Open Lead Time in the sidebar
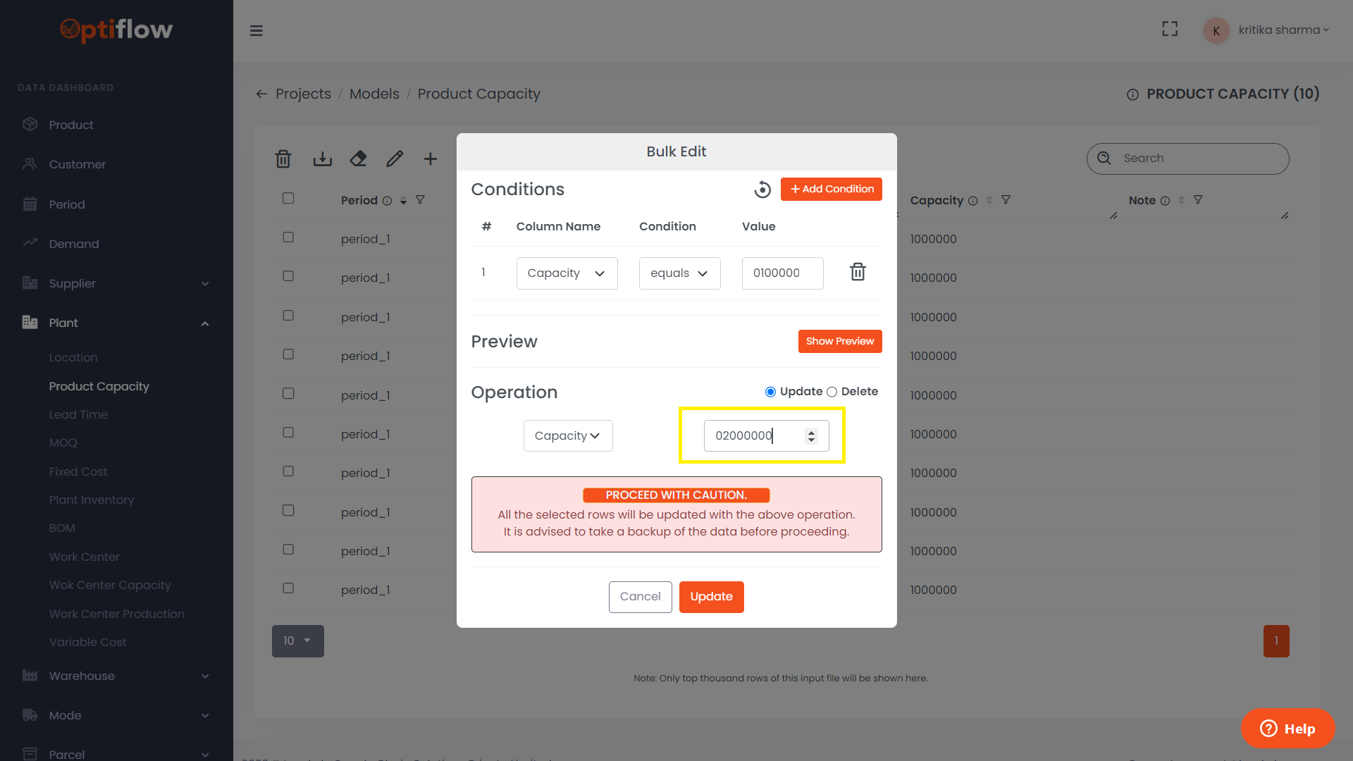Image resolution: width=1353 pixels, height=761 pixels. click(x=78, y=415)
